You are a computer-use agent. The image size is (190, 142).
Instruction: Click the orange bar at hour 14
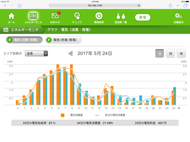[112, 95]
